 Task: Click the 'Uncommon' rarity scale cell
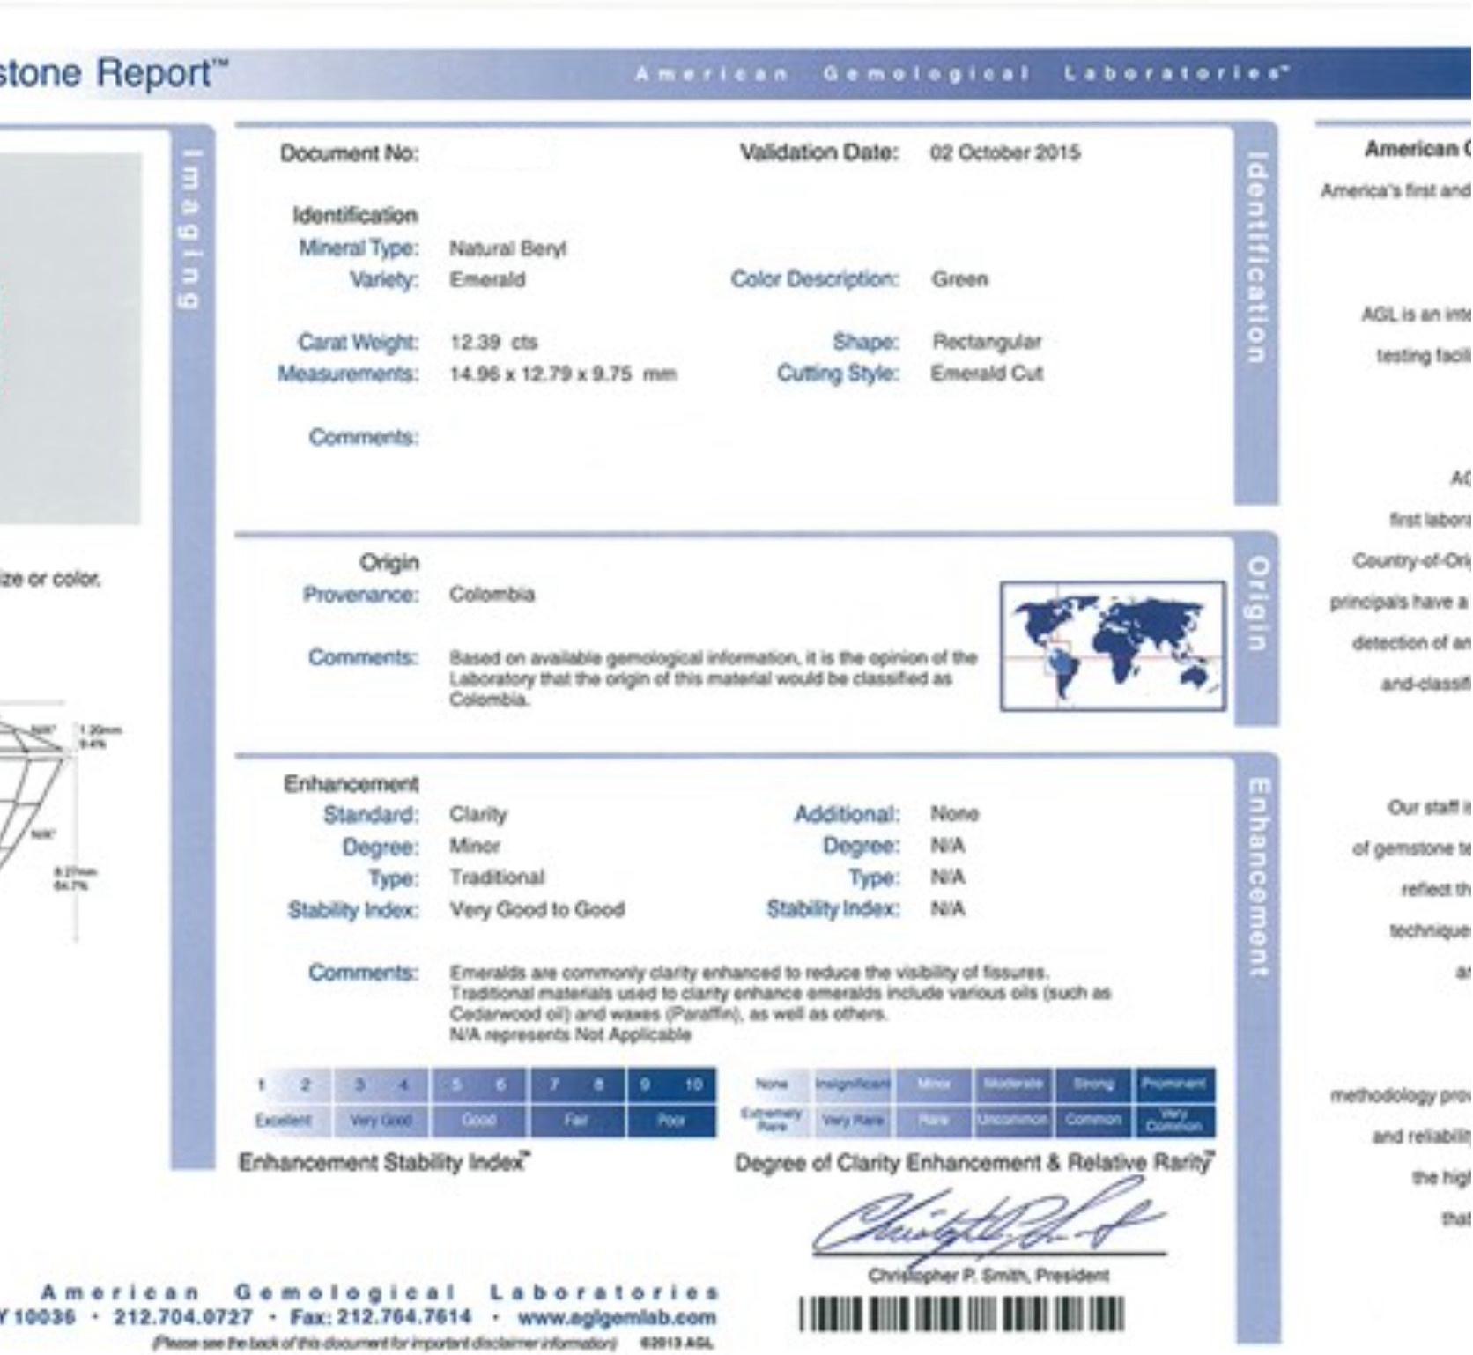point(1013,1120)
